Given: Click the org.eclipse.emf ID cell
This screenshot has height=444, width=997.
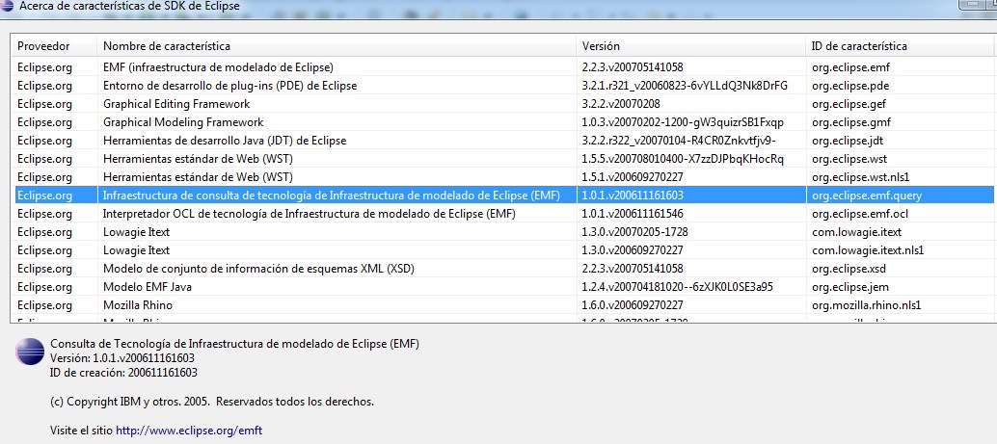Looking at the screenshot, I should click(x=849, y=67).
